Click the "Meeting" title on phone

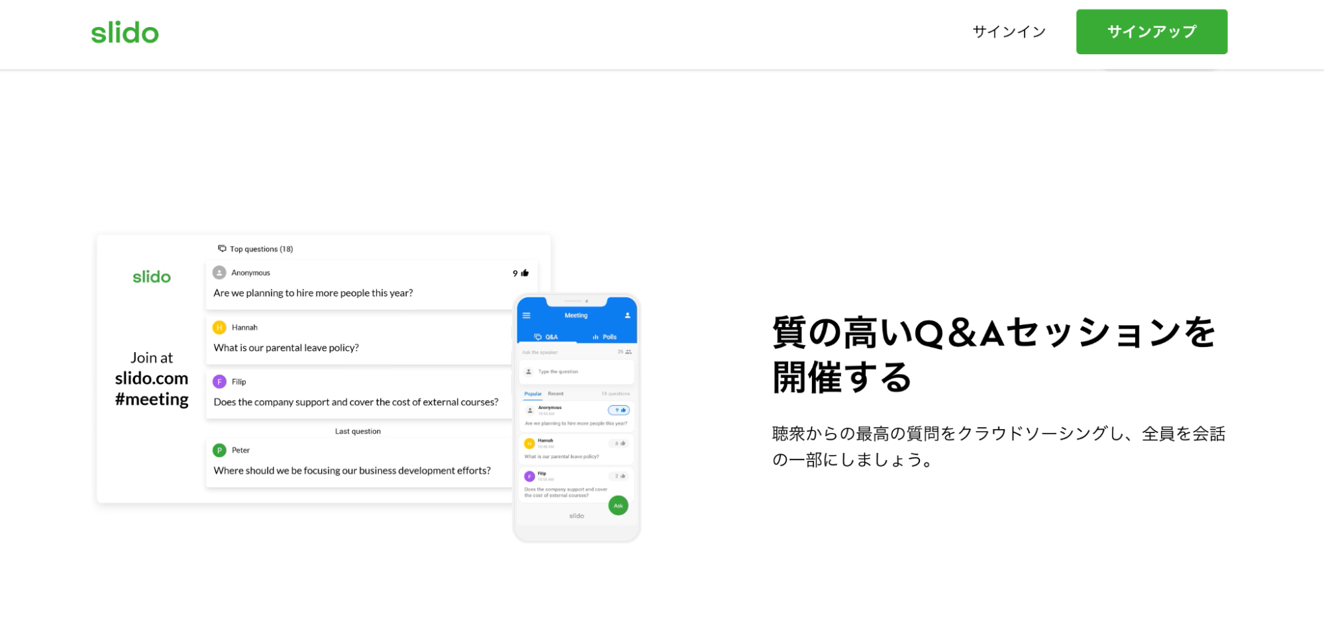(x=576, y=315)
